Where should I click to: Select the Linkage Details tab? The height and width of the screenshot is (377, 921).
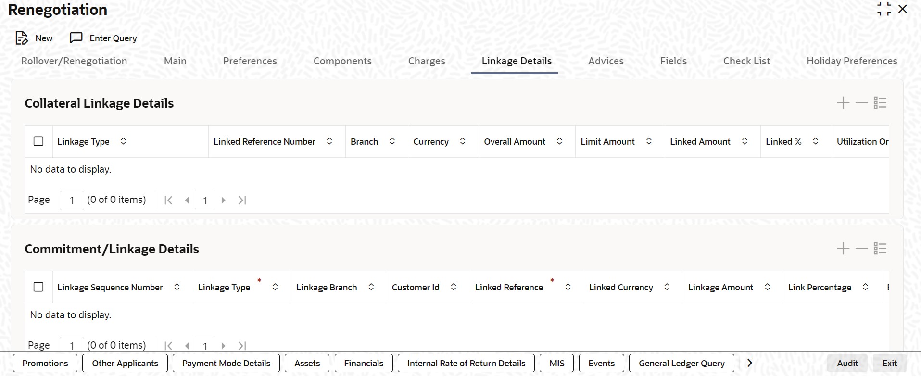pyautogui.click(x=517, y=61)
